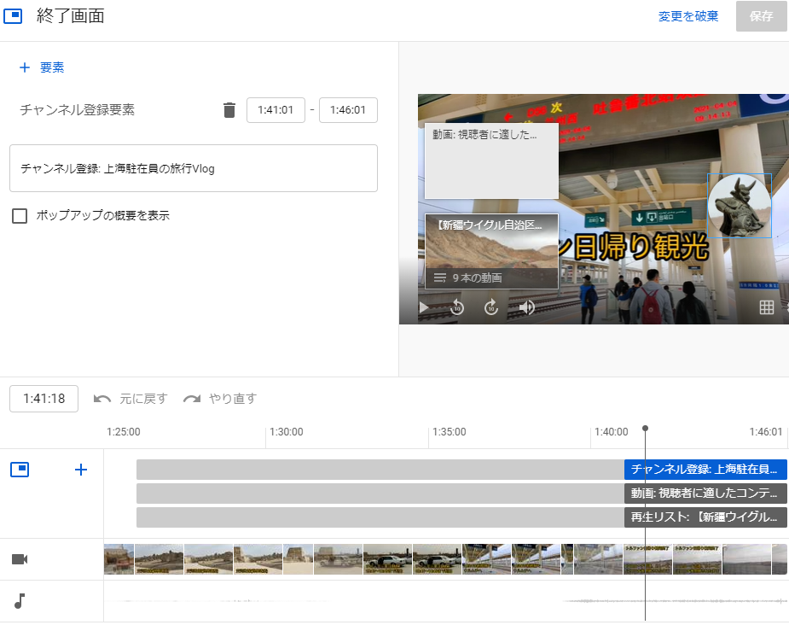Click the 要素 add element link

[52, 67]
